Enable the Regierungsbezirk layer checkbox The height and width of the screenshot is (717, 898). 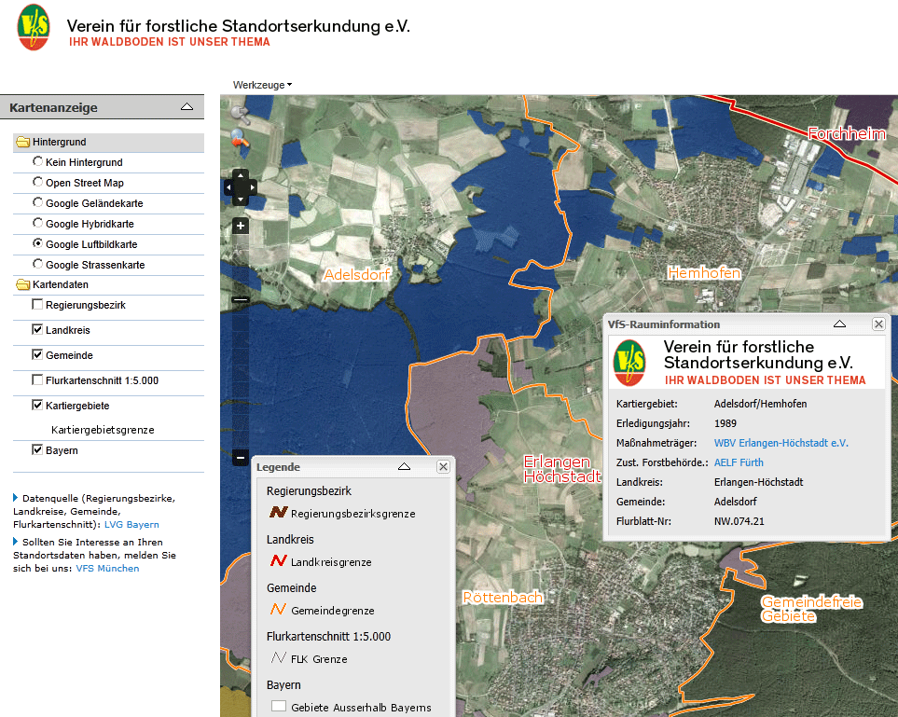point(37,304)
